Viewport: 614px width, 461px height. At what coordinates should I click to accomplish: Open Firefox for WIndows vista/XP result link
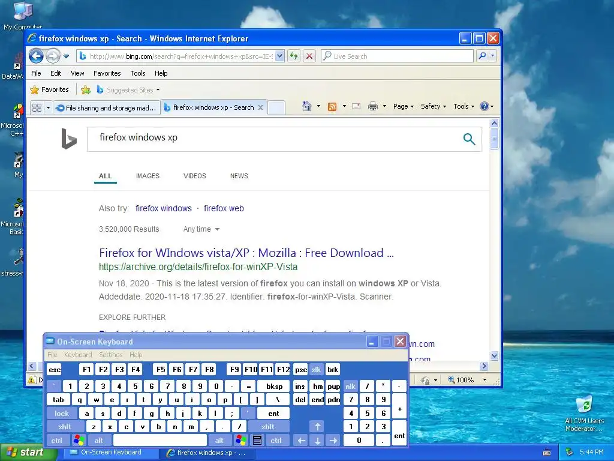click(x=246, y=253)
